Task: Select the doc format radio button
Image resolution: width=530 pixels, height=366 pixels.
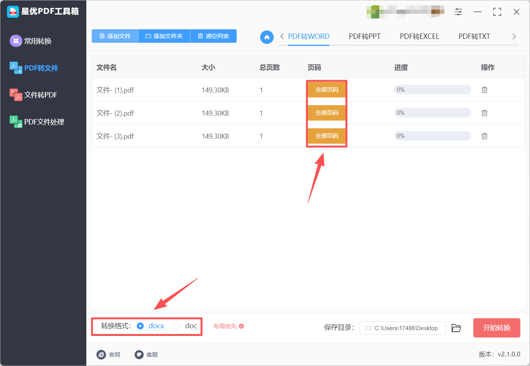Action: click(x=177, y=326)
